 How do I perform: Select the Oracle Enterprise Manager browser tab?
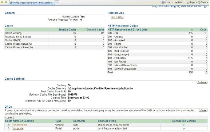[x=32, y=3]
